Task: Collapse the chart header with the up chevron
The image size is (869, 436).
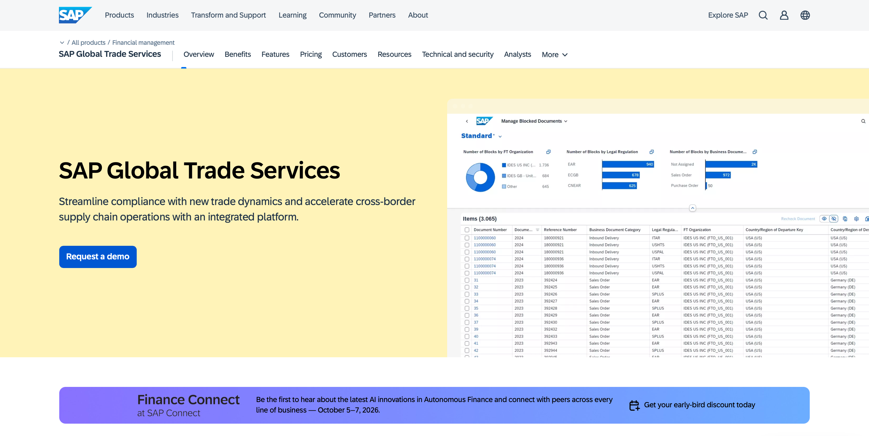Action: (x=692, y=208)
